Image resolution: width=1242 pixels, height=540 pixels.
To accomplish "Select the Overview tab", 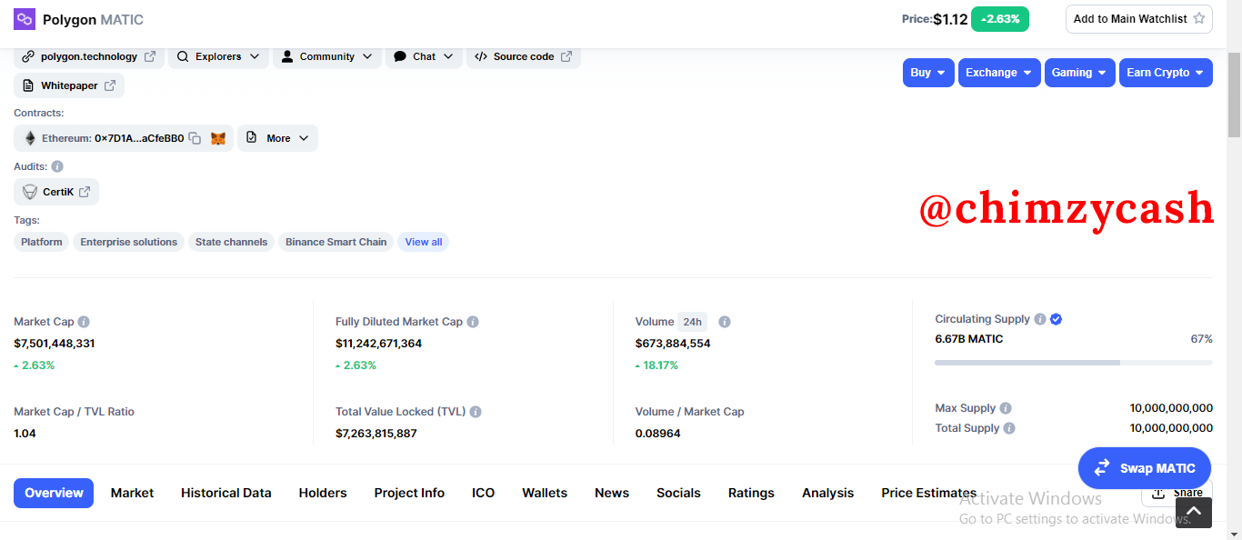I will (x=54, y=493).
